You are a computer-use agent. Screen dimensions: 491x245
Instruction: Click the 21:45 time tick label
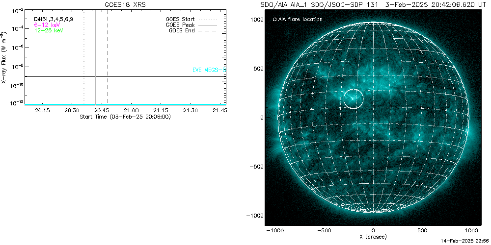pyautogui.click(x=220, y=110)
